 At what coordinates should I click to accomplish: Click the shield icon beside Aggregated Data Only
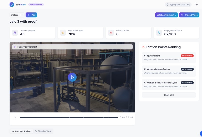point(167,5)
